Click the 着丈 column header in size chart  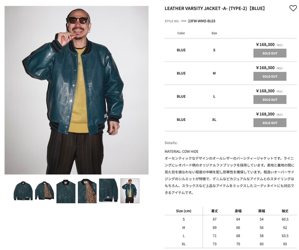[214, 211]
